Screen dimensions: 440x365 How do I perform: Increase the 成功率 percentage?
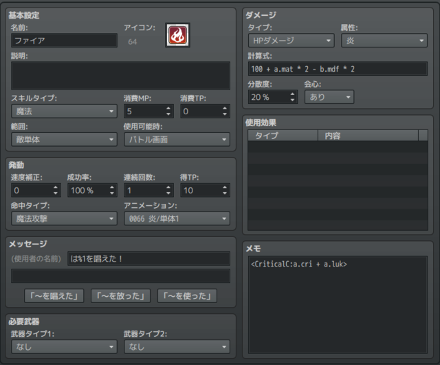point(112,187)
